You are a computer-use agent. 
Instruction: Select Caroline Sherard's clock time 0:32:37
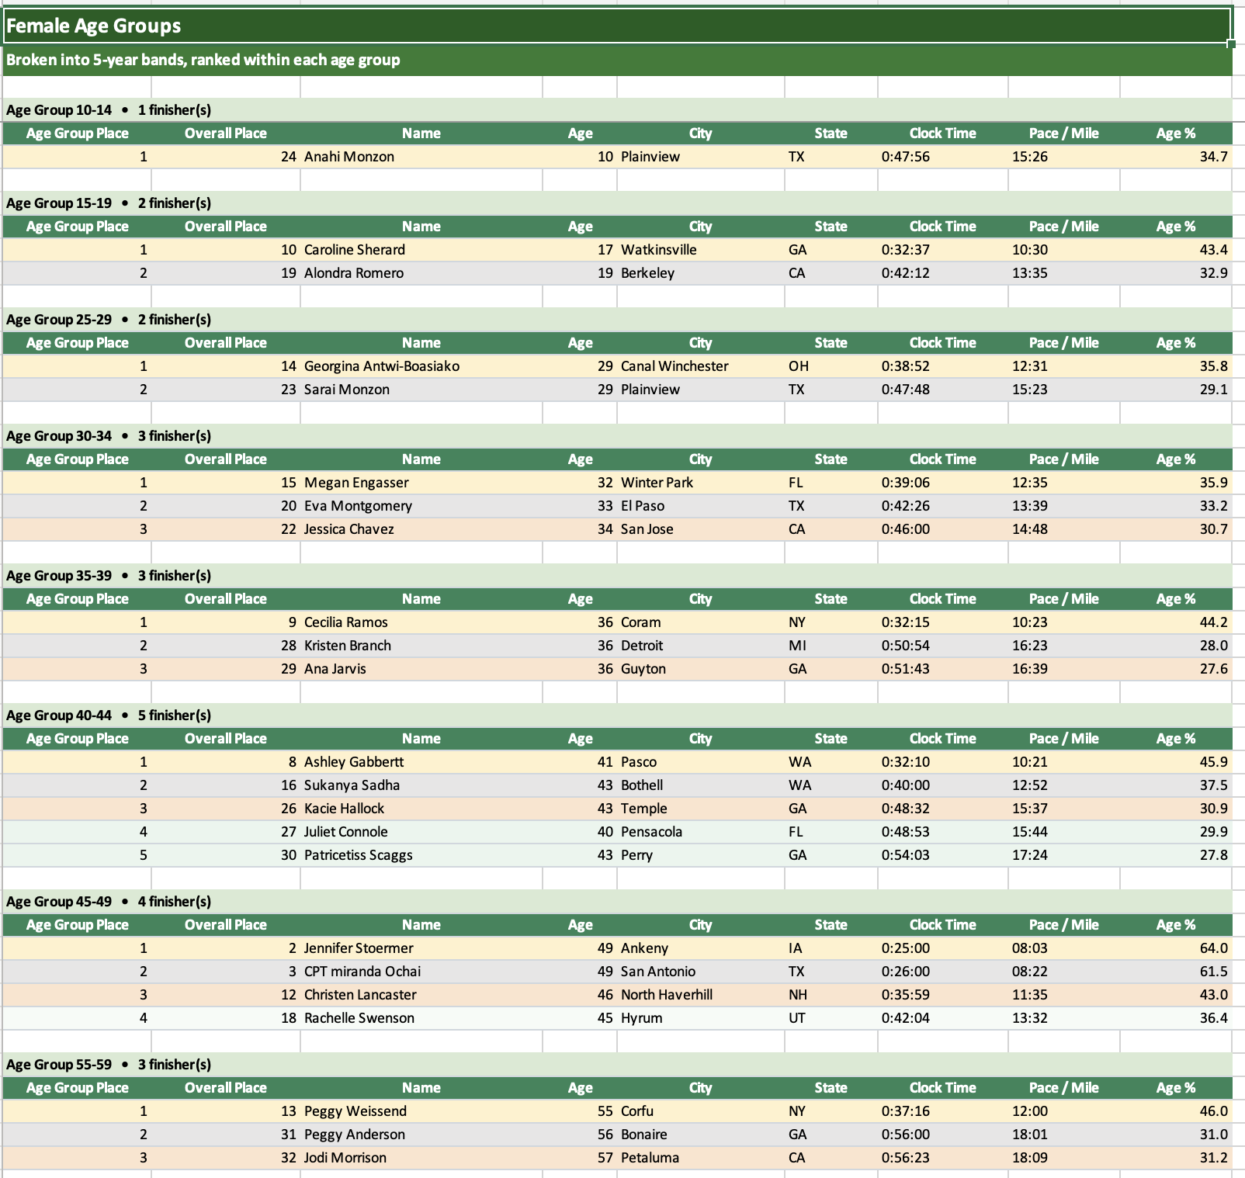(x=905, y=250)
